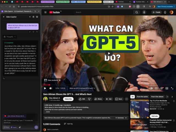Image resolution: width=176 pixels, height=132 pixels.
Task: Click the 'Visit site' ad button
Action: 155,116
